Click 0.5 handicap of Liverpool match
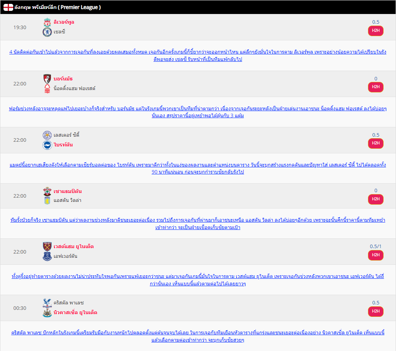The image size is (396, 351). pos(376,22)
